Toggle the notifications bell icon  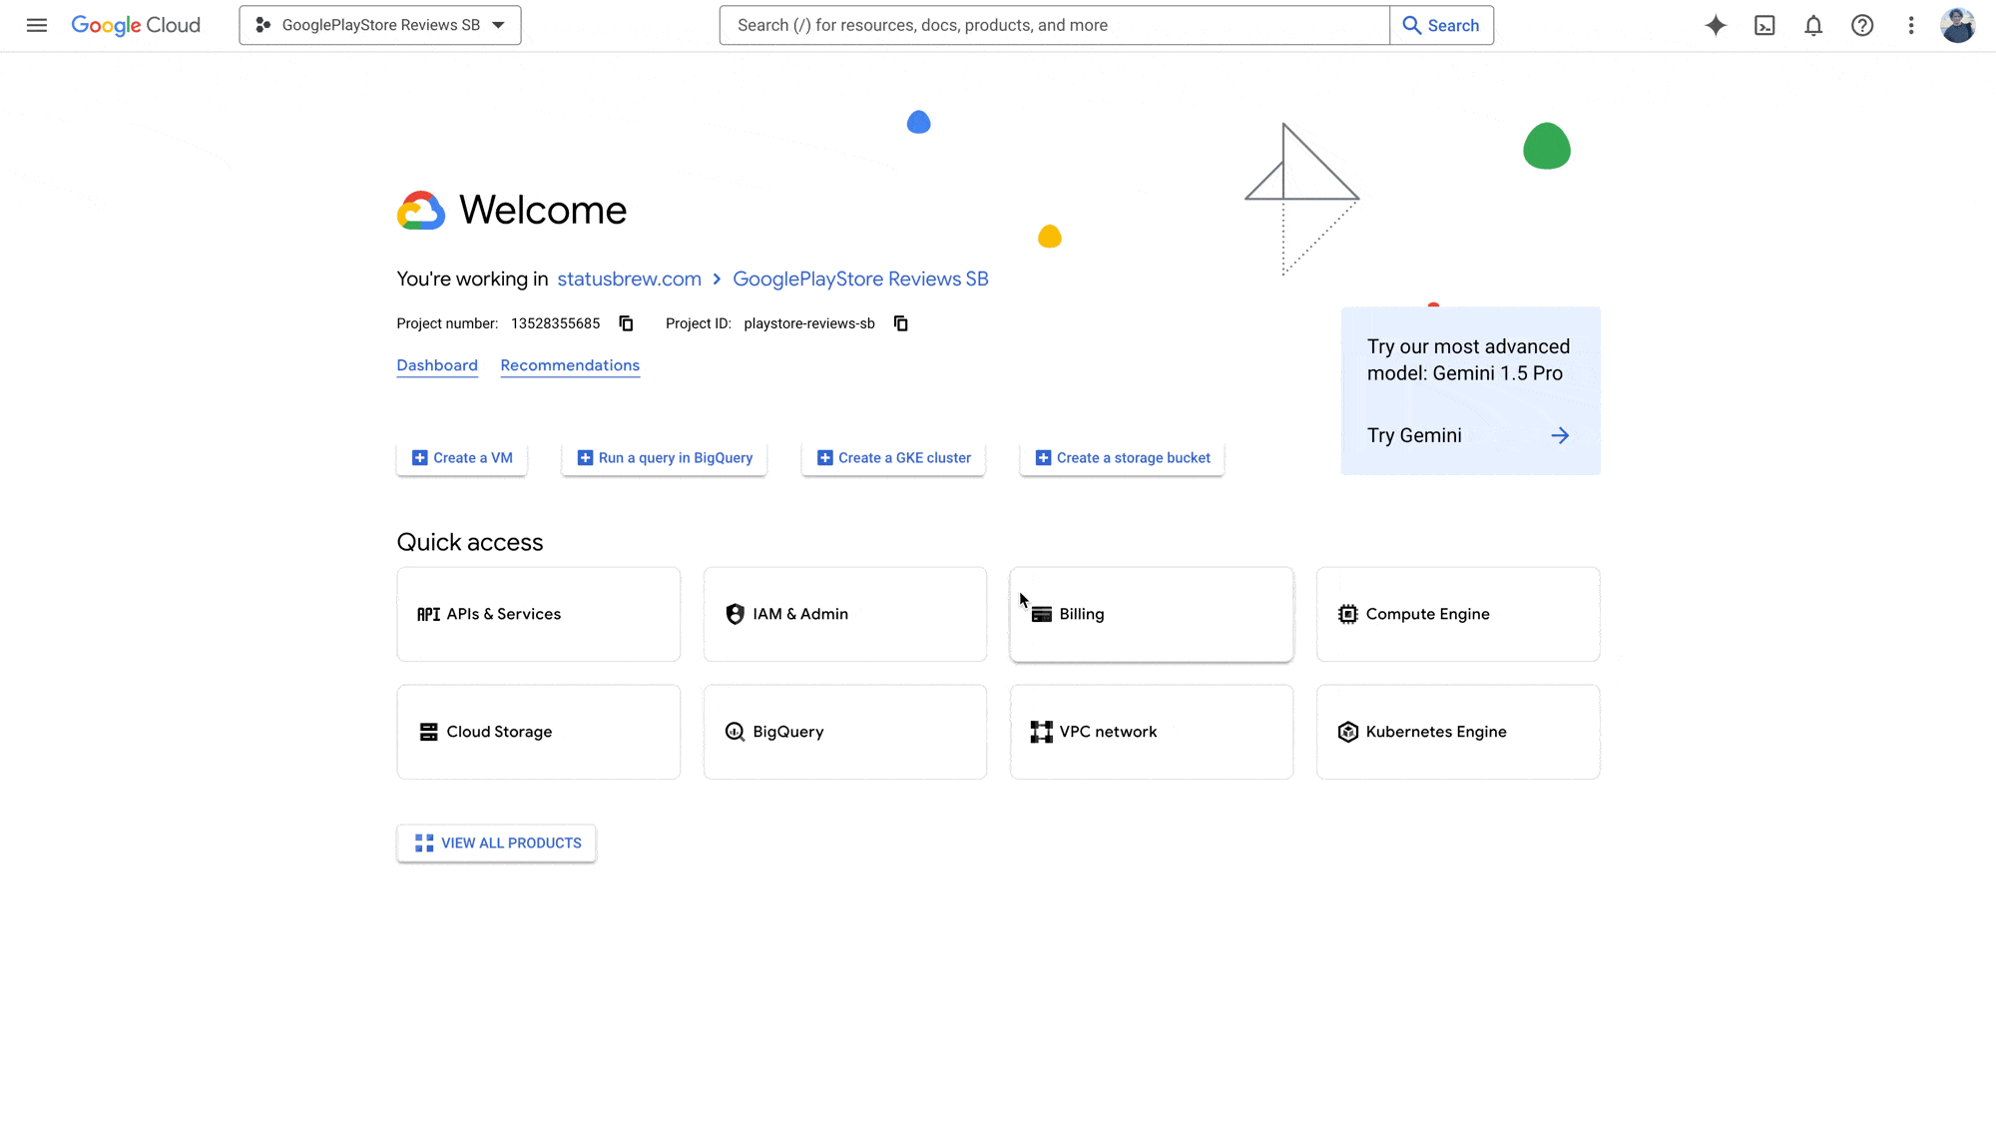tap(1813, 25)
